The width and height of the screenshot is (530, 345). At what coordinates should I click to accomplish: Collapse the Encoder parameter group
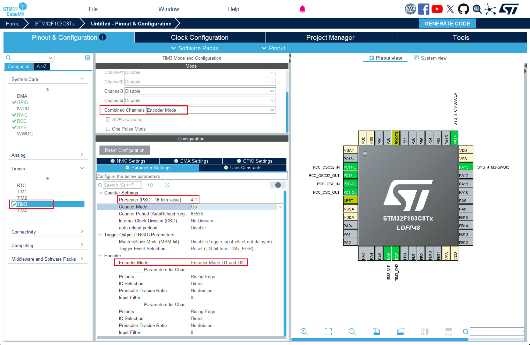click(x=100, y=256)
